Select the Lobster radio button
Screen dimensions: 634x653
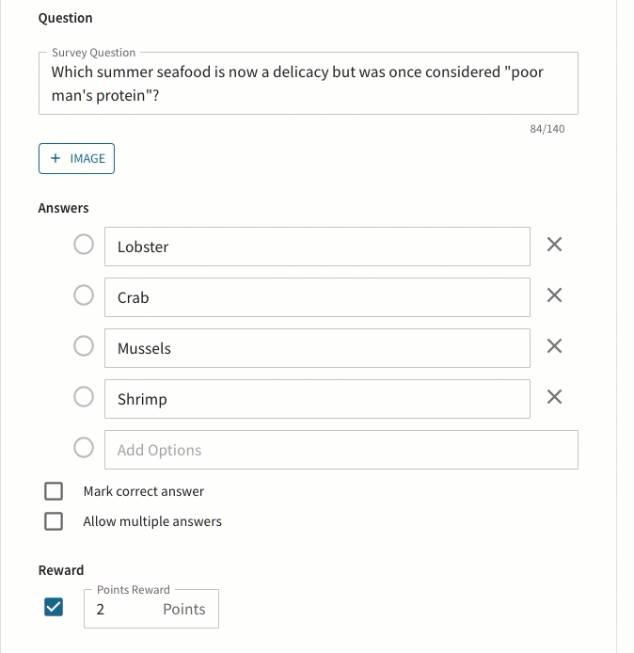(84, 245)
